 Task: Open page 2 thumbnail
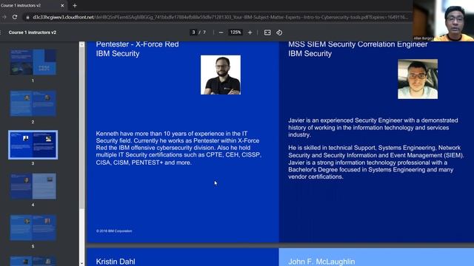[33, 103]
